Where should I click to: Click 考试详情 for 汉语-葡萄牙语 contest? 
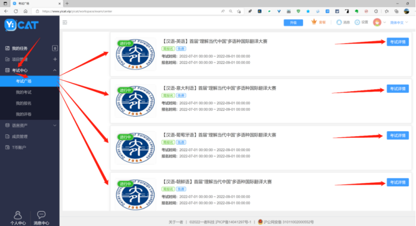[397, 135]
